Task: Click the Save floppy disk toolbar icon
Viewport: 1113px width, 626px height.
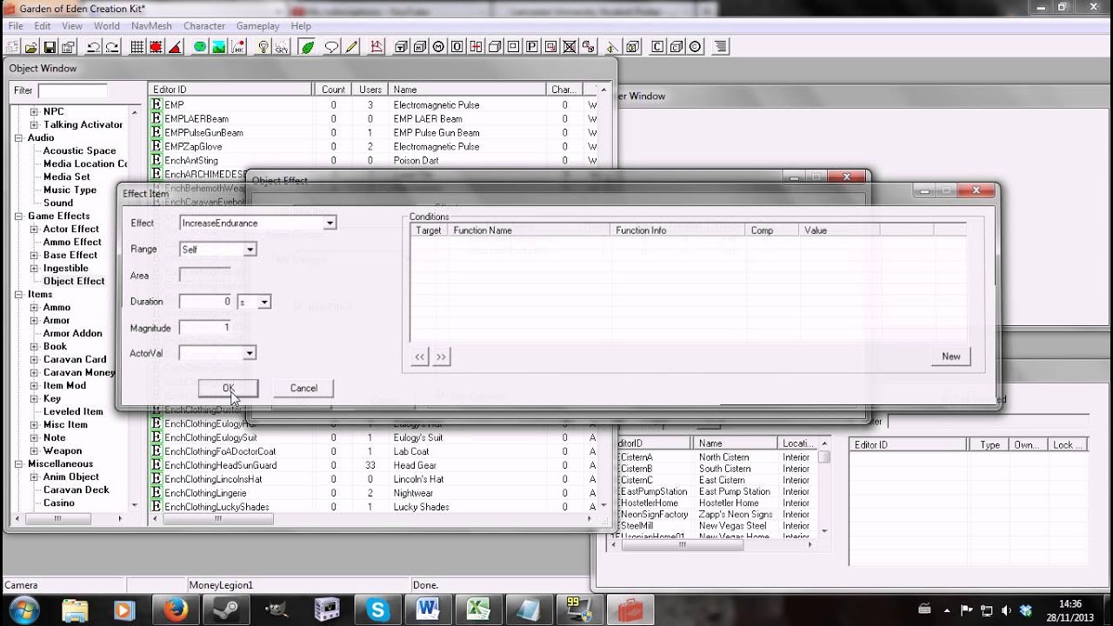Action: point(49,47)
